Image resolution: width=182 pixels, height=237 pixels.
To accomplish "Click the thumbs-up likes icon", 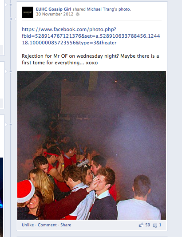I will (141, 225).
